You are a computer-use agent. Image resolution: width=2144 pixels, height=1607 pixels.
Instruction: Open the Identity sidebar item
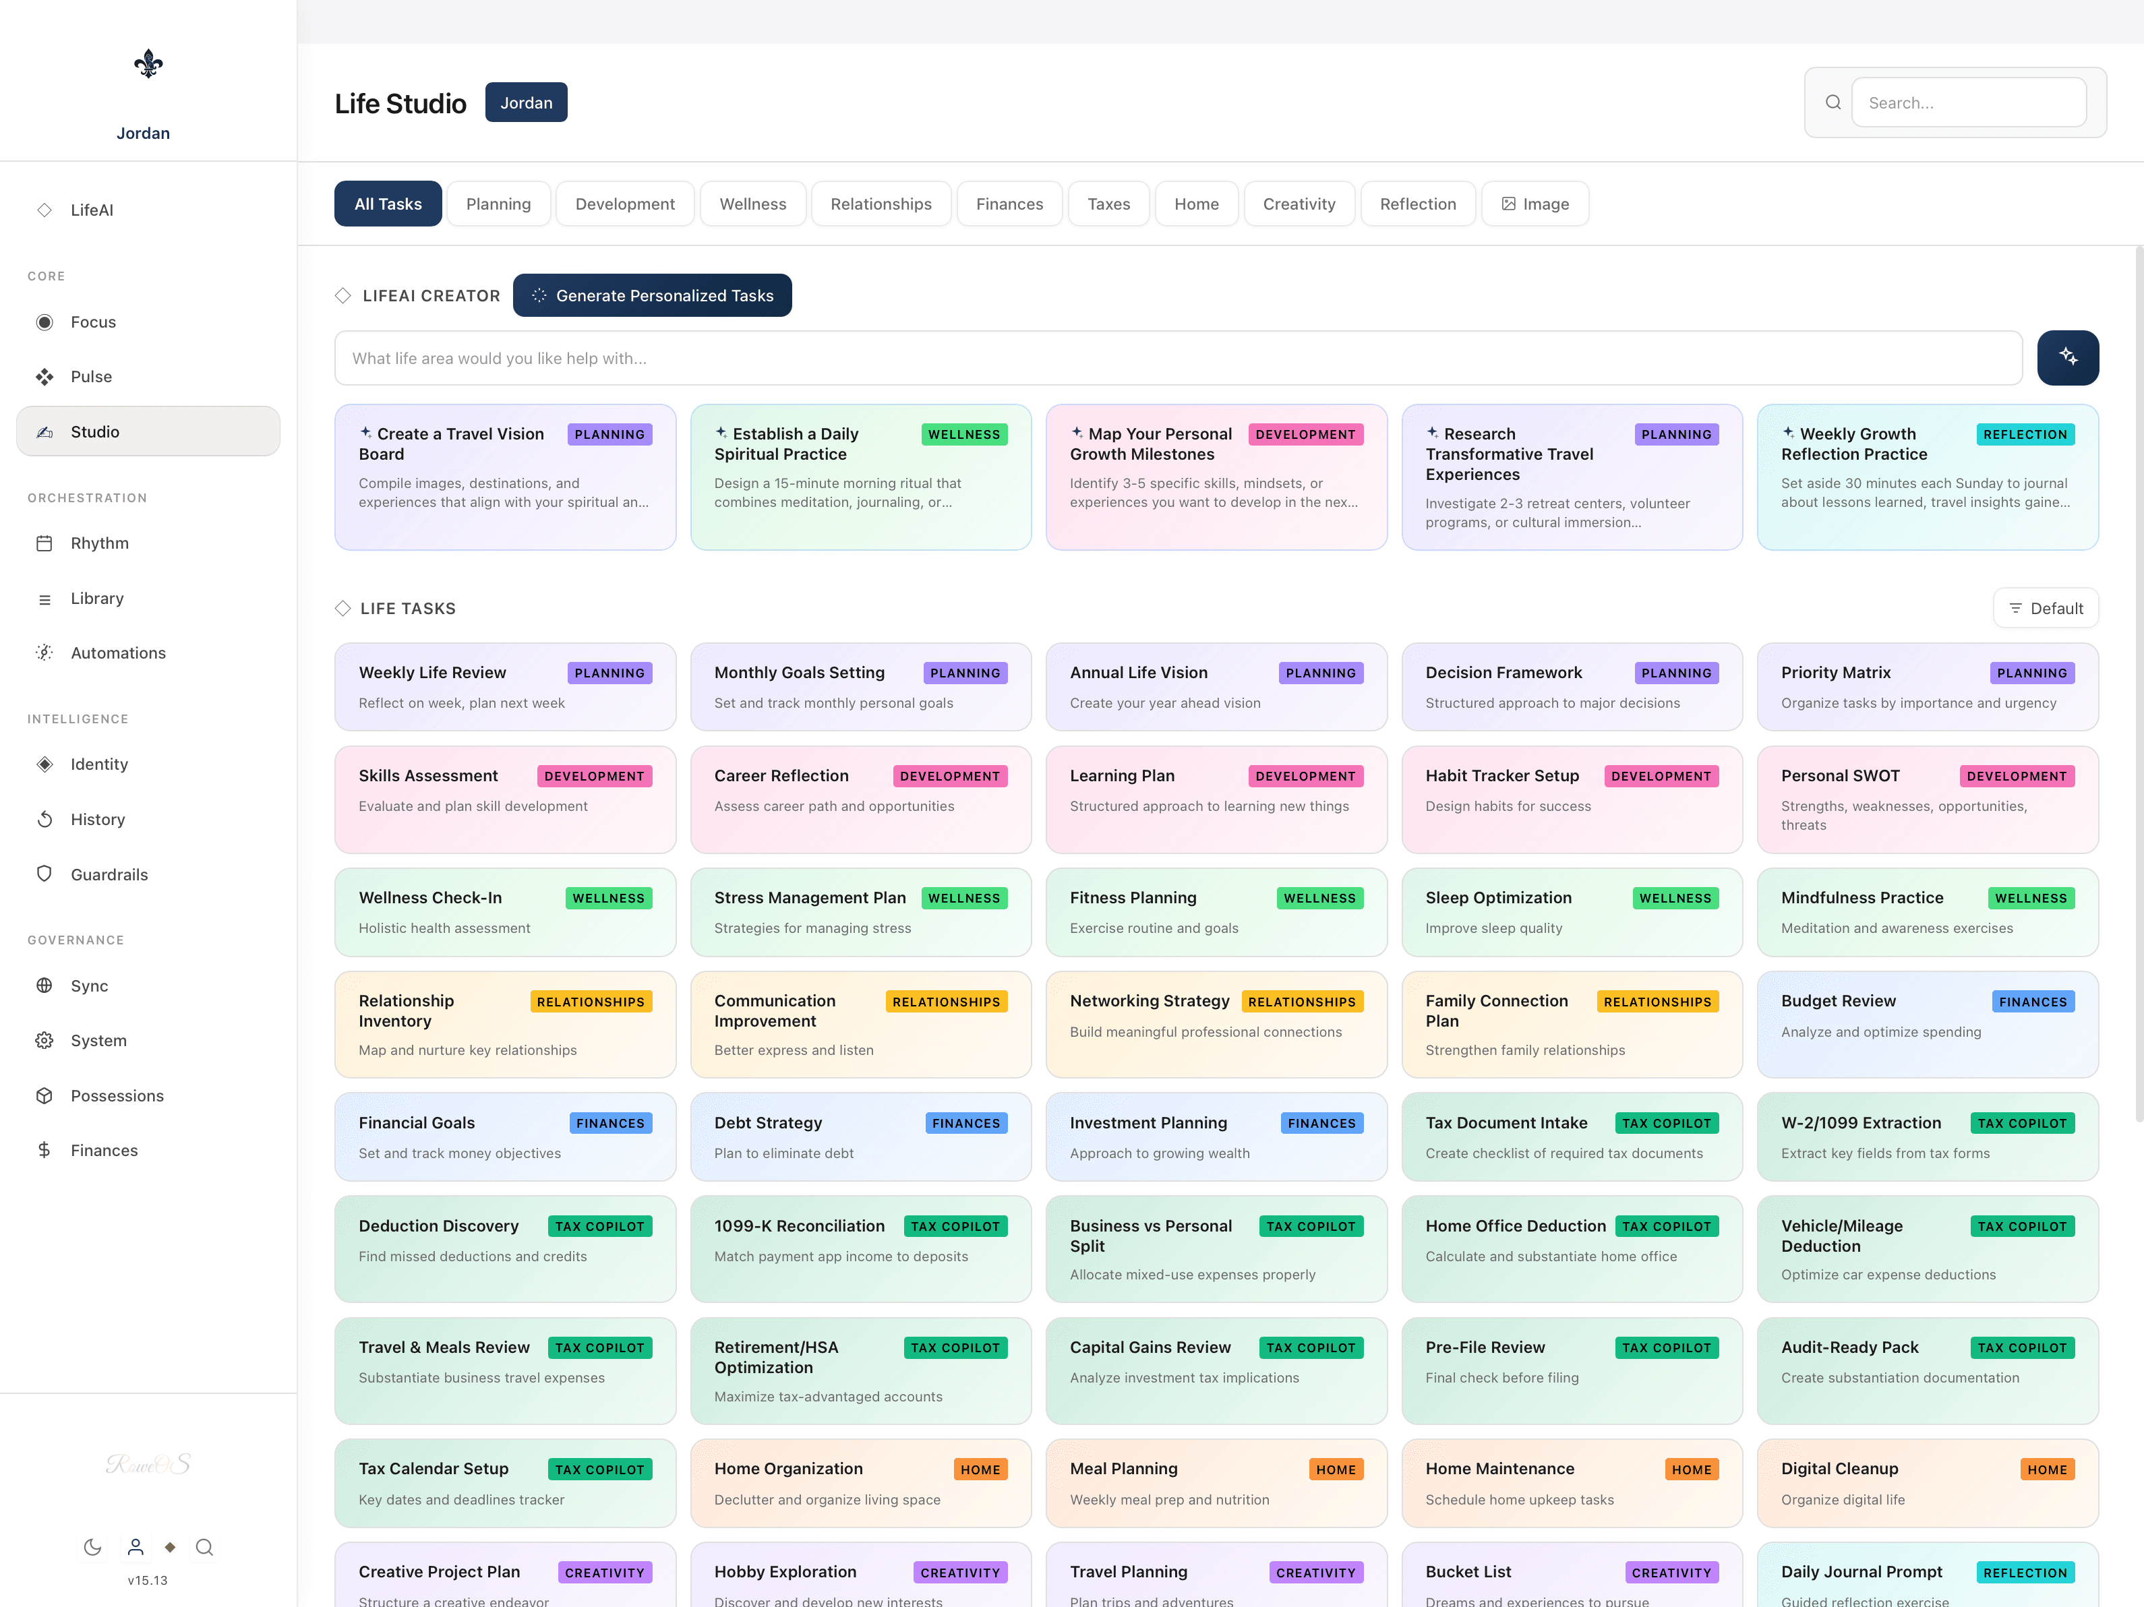pos(99,764)
